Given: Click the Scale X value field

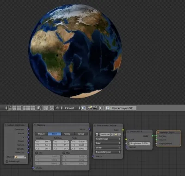Looking at the screenshot, I should (79, 141).
